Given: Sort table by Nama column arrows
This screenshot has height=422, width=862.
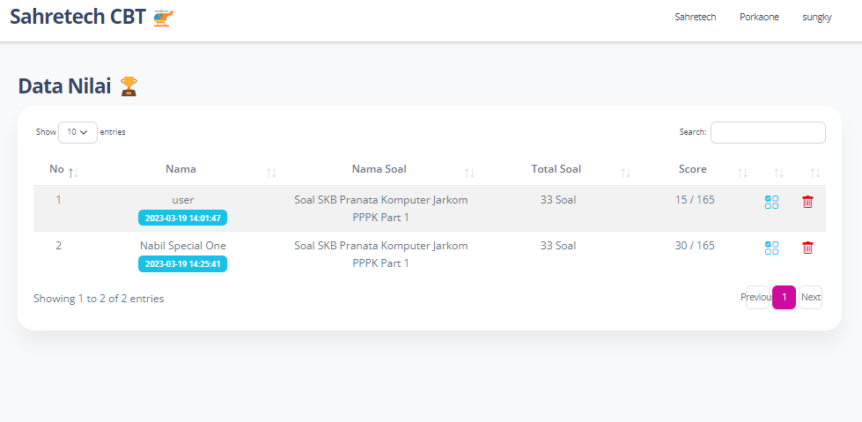Looking at the screenshot, I should coord(271,173).
